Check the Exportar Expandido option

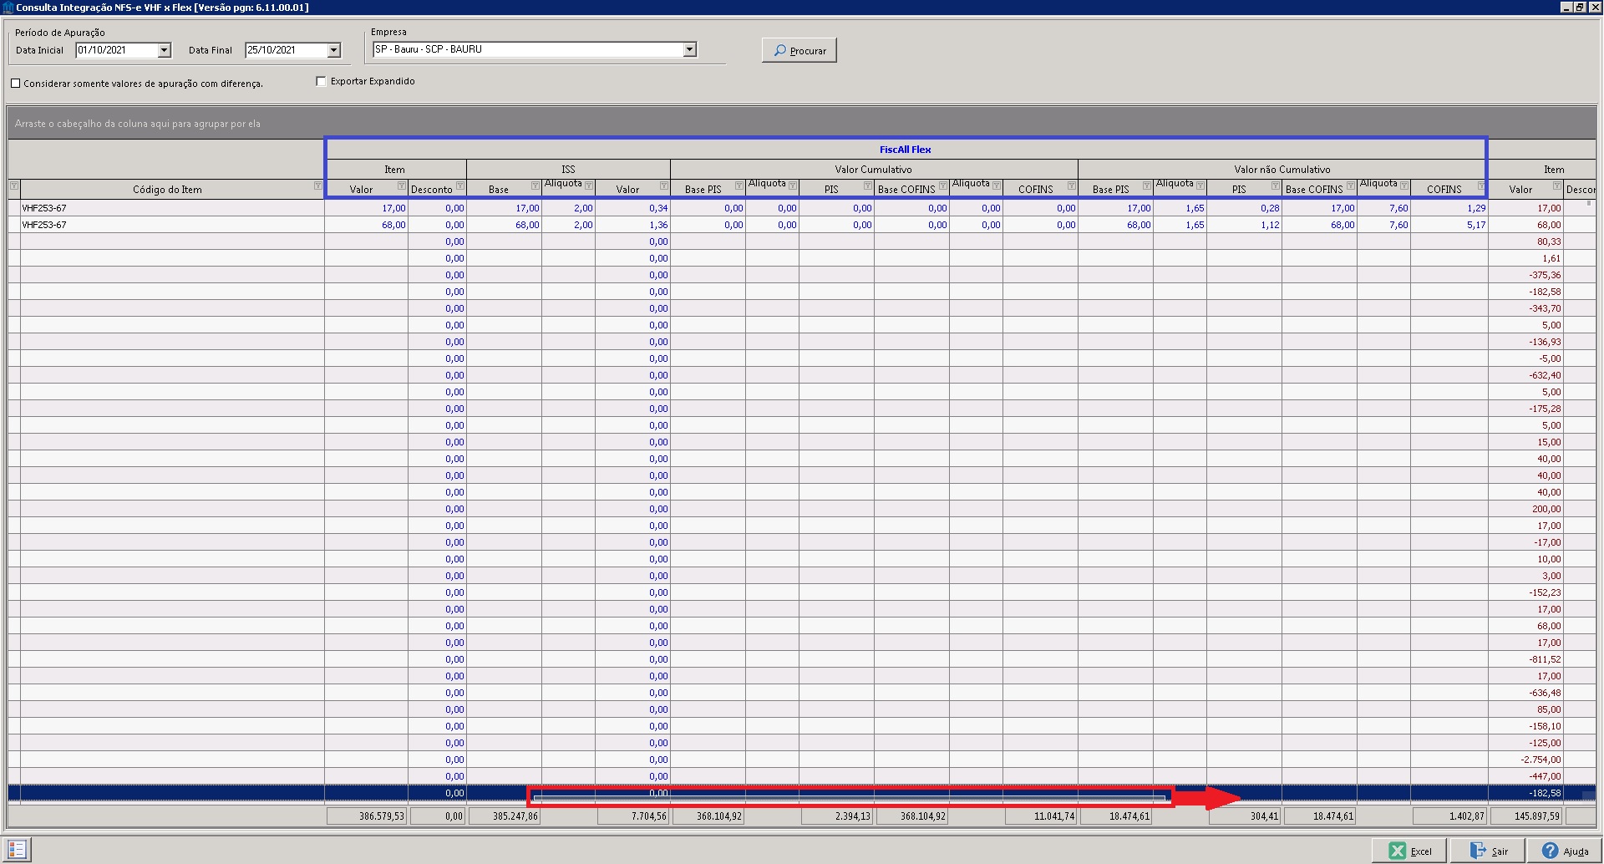pyautogui.click(x=321, y=80)
